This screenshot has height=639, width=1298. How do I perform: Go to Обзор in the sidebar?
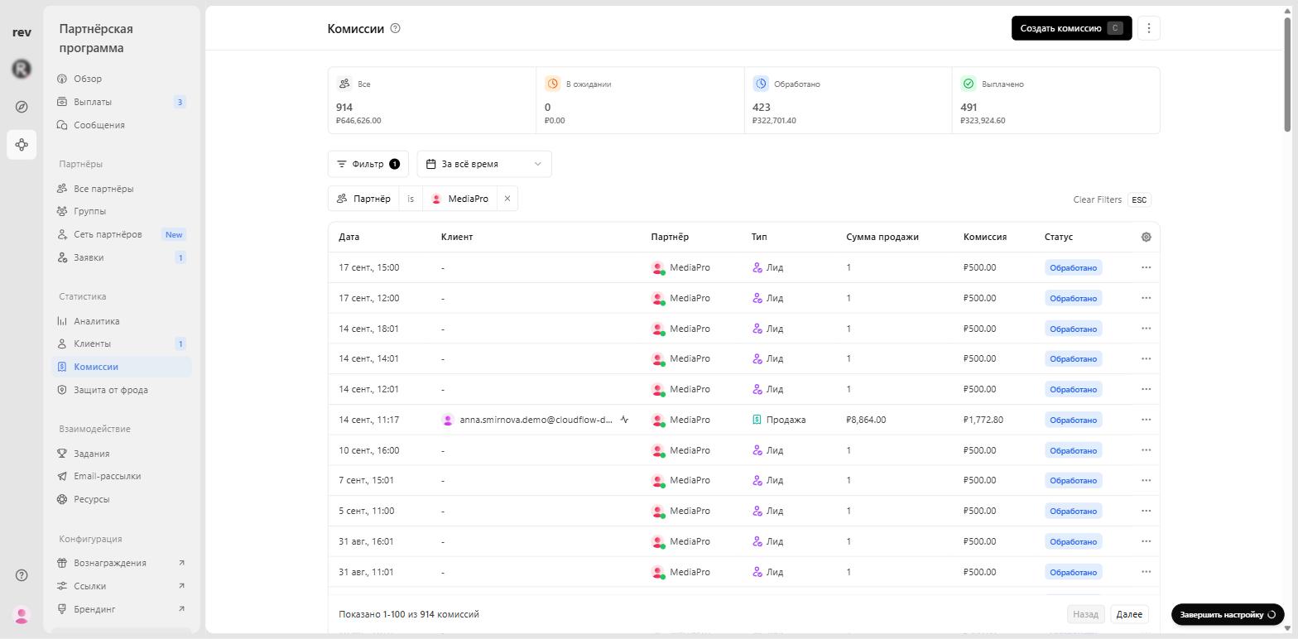[x=121, y=79]
